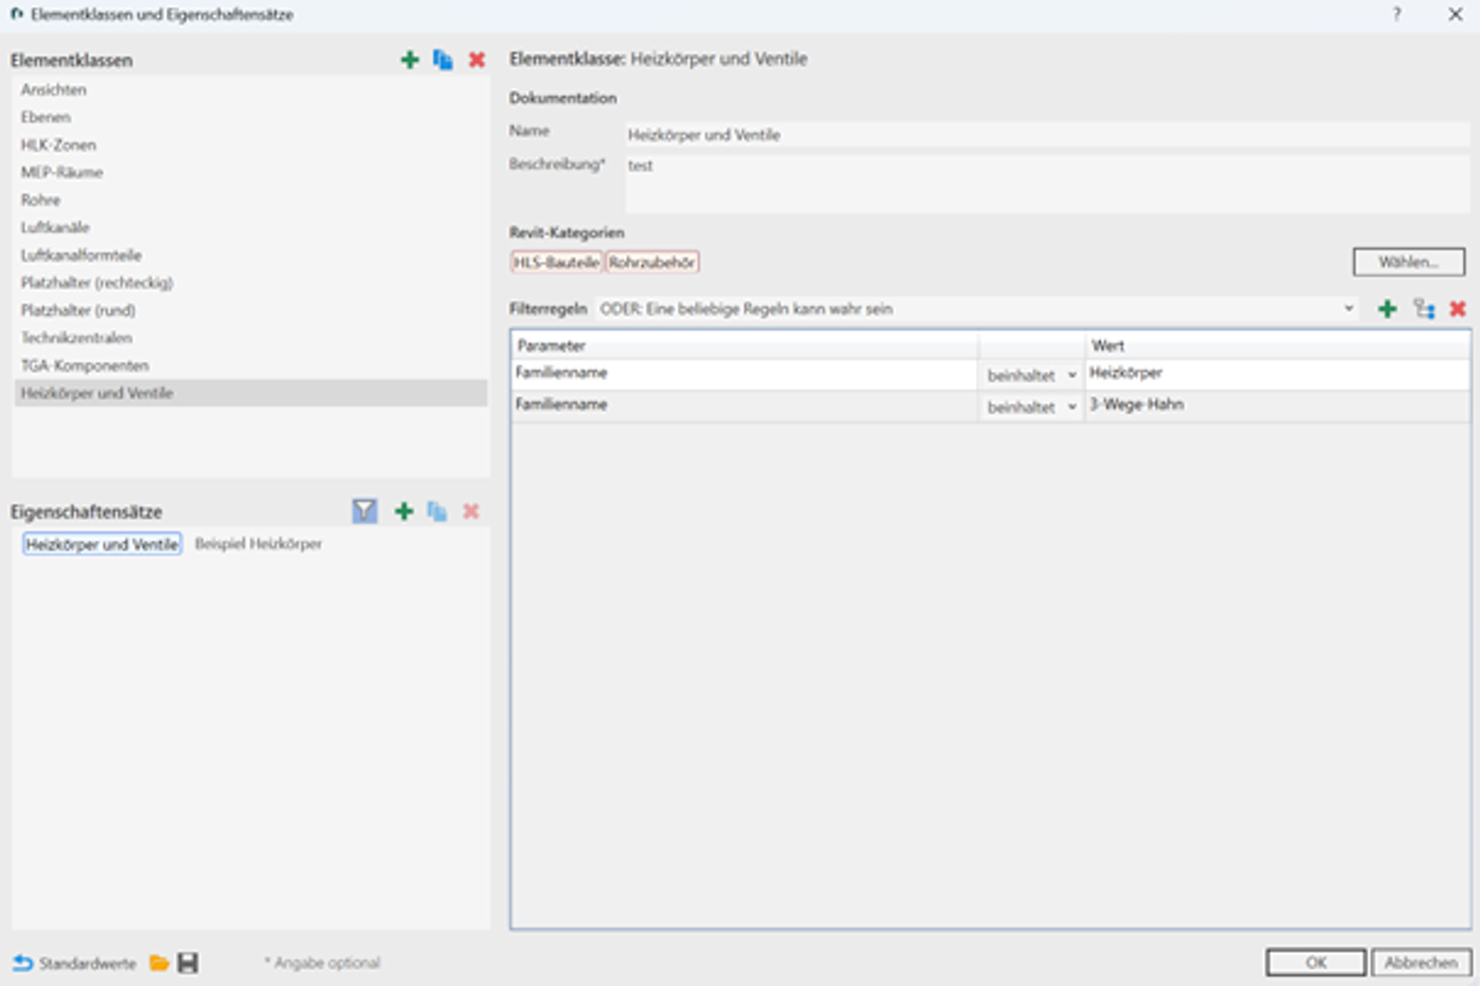Click the Wählen... categories button

point(1408,262)
